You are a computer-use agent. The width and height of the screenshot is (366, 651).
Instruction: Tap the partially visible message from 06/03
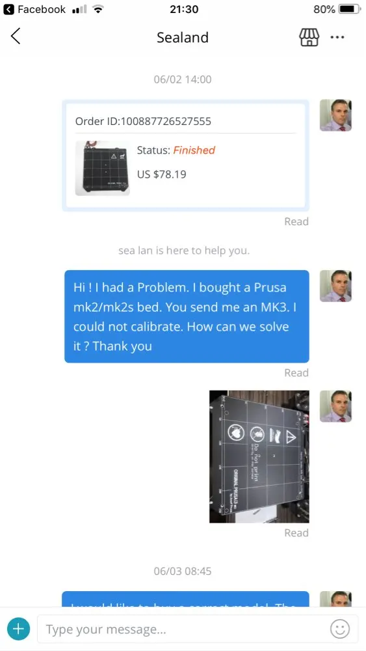coord(185,599)
